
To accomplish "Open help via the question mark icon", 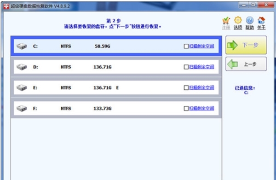I will 250,20.
